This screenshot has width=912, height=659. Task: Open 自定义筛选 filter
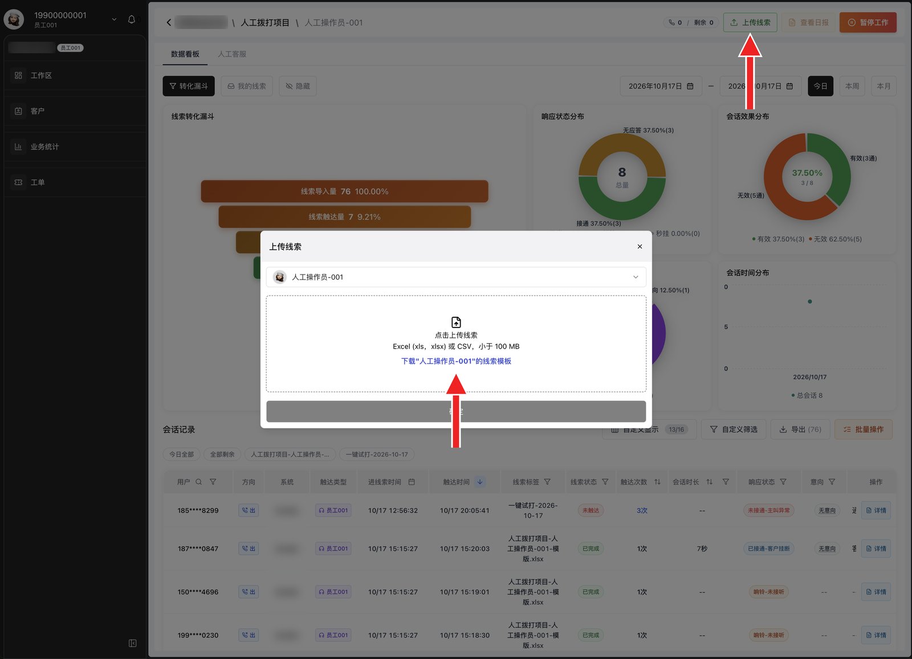[x=734, y=429]
